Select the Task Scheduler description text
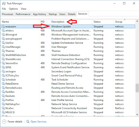Screen dimensions: 139x127 point(60,79)
